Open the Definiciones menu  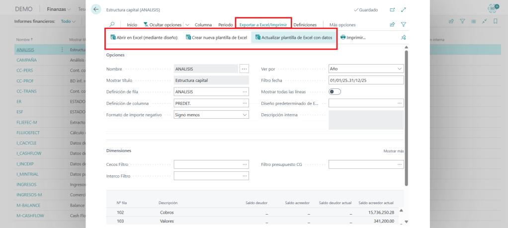305,24
